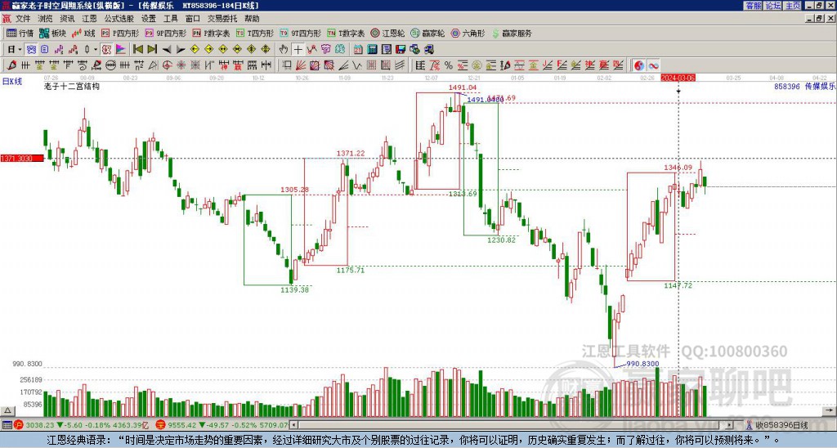Jump to first bar arrow icon
Viewport: 837px width, 448px height.
coord(137,49)
